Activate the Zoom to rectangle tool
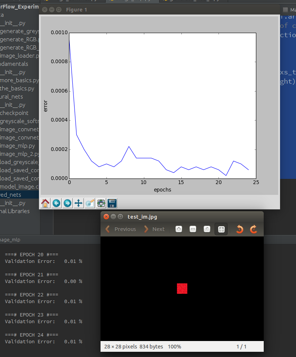Screen dimensions: 296x357 click(90, 203)
